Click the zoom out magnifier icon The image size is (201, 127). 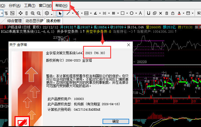(39, 13)
